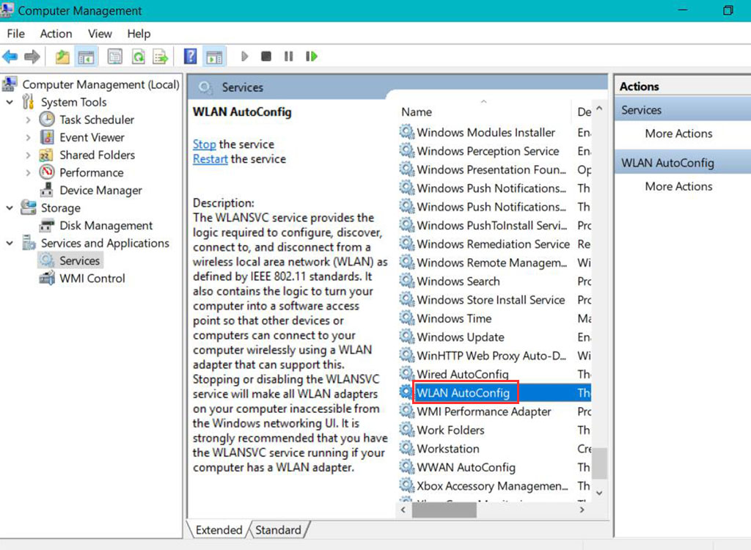The width and height of the screenshot is (751, 550).
Task: Open Properties from the toolbar icon
Action: pos(115,56)
